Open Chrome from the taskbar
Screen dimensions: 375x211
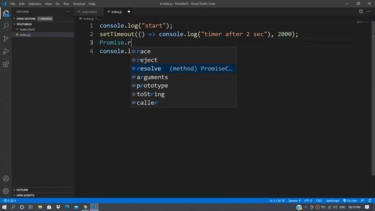[x=85, y=207]
